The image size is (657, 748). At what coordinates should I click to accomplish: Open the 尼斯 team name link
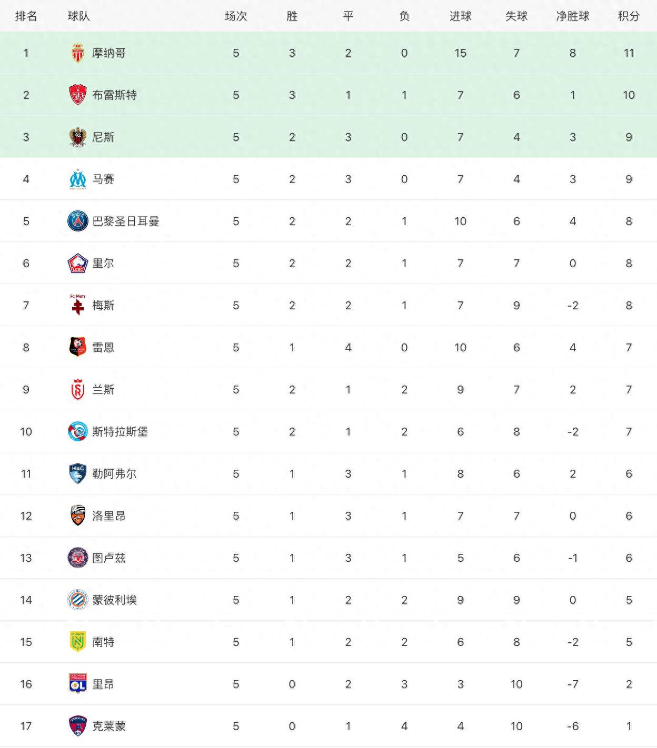pyautogui.click(x=103, y=137)
